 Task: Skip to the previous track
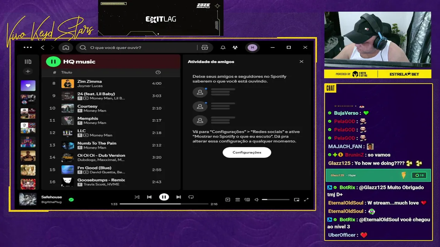(149, 197)
